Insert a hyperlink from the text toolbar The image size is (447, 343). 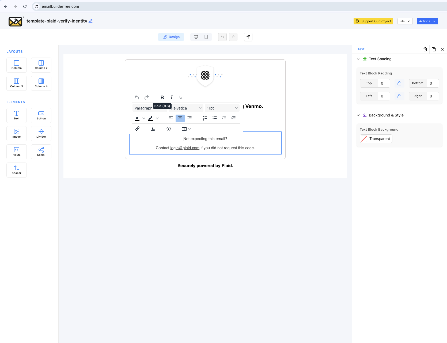pyautogui.click(x=137, y=129)
